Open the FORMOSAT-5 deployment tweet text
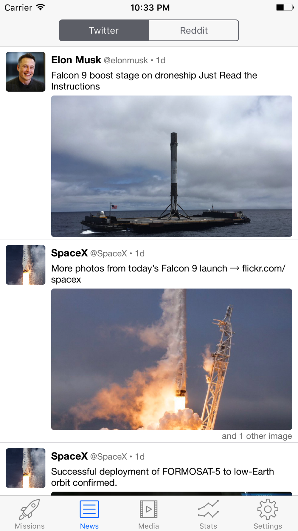This screenshot has width=298, height=531. pos(162,477)
